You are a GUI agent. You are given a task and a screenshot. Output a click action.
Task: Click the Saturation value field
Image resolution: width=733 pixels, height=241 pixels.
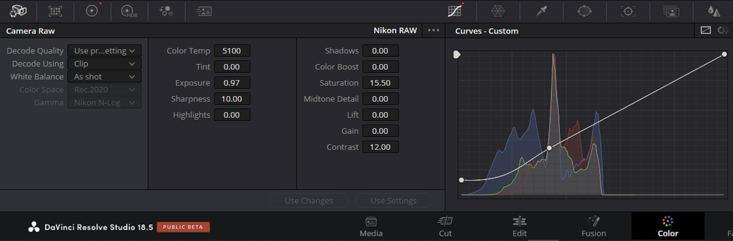coord(380,83)
